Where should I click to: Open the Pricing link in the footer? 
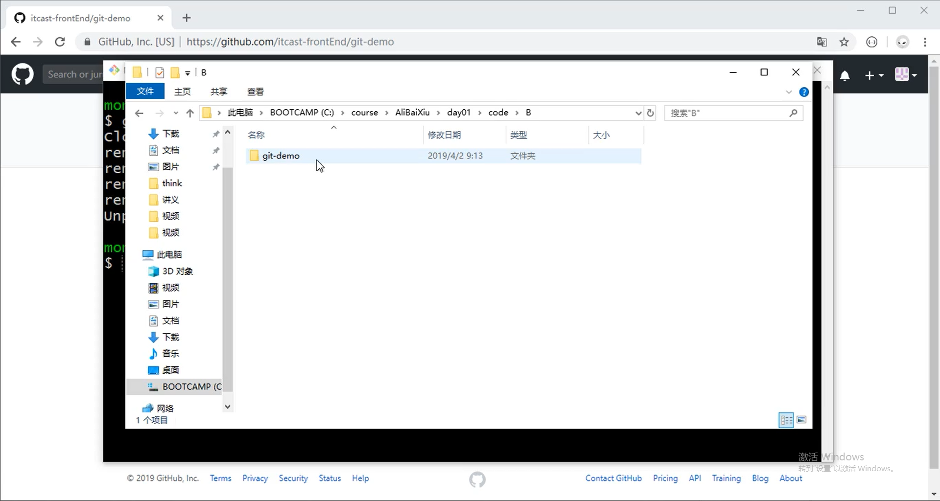[665, 478]
